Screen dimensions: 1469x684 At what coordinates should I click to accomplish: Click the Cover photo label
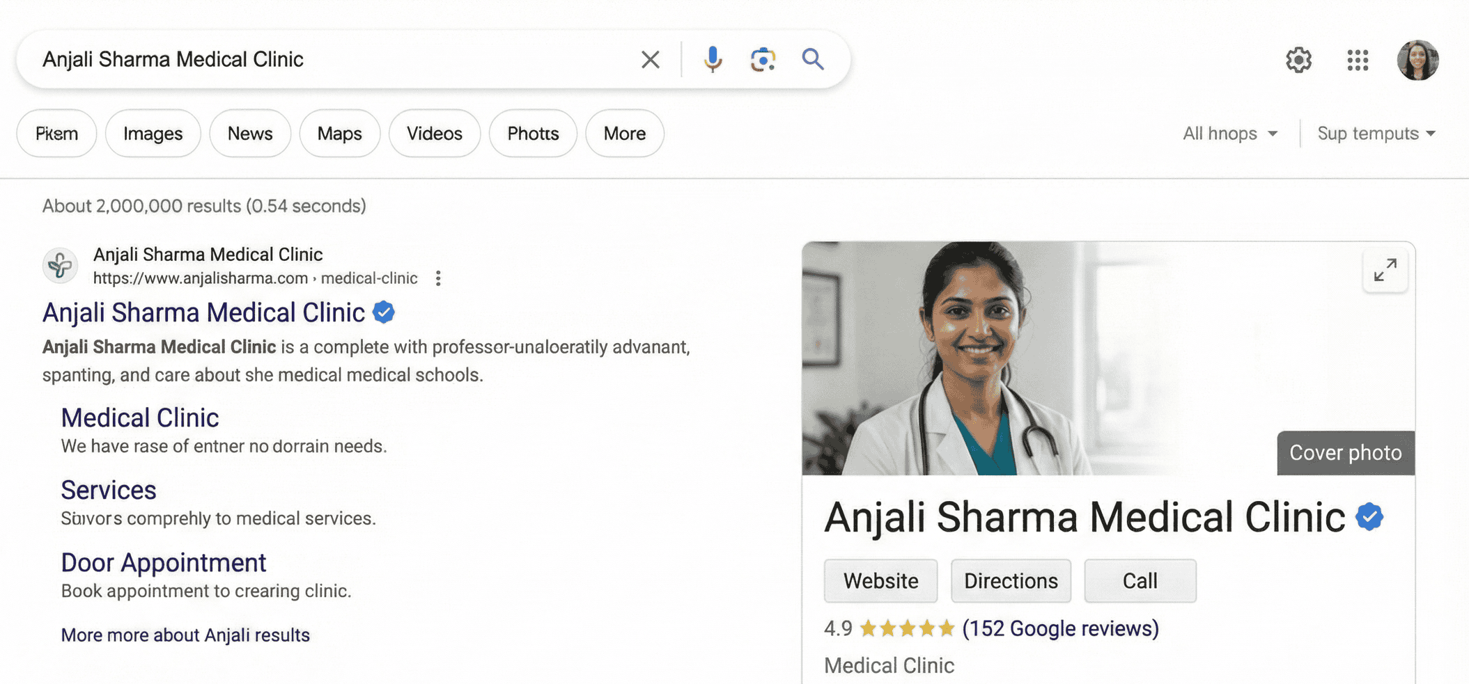(1345, 453)
